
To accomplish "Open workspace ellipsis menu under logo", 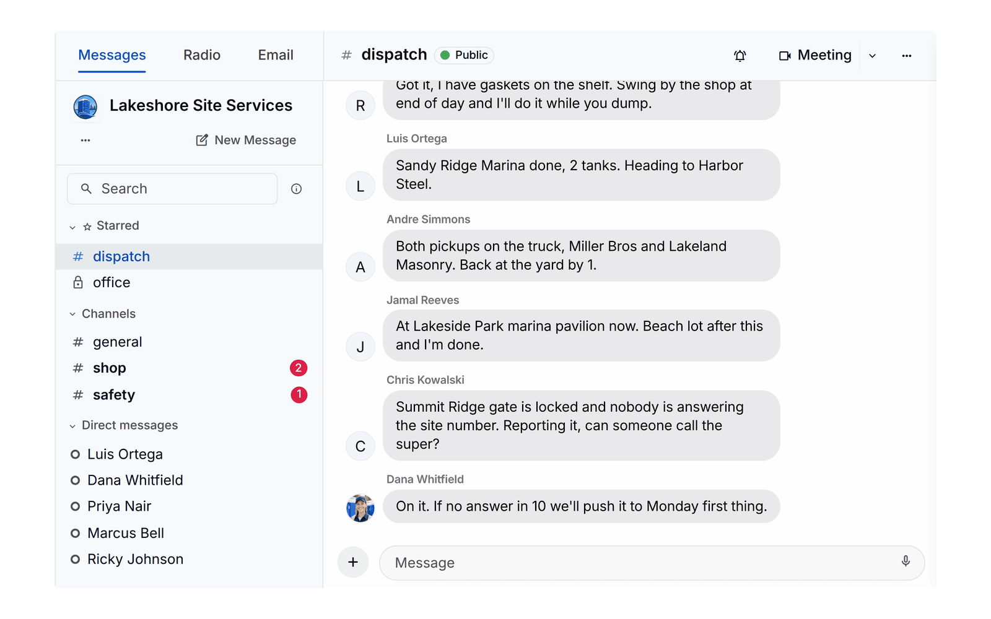I will tap(85, 141).
